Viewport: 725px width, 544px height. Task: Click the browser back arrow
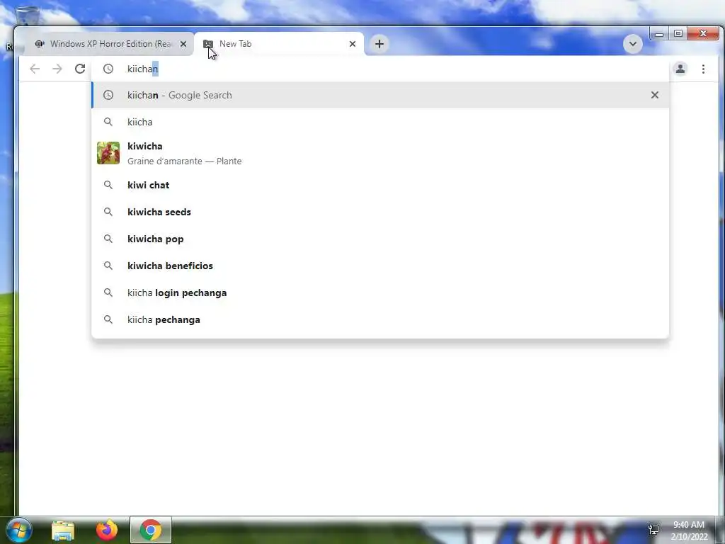point(35,69)
